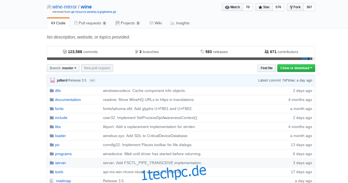
Task: Click the folder icon next to server
Action: tap(52, 163)
